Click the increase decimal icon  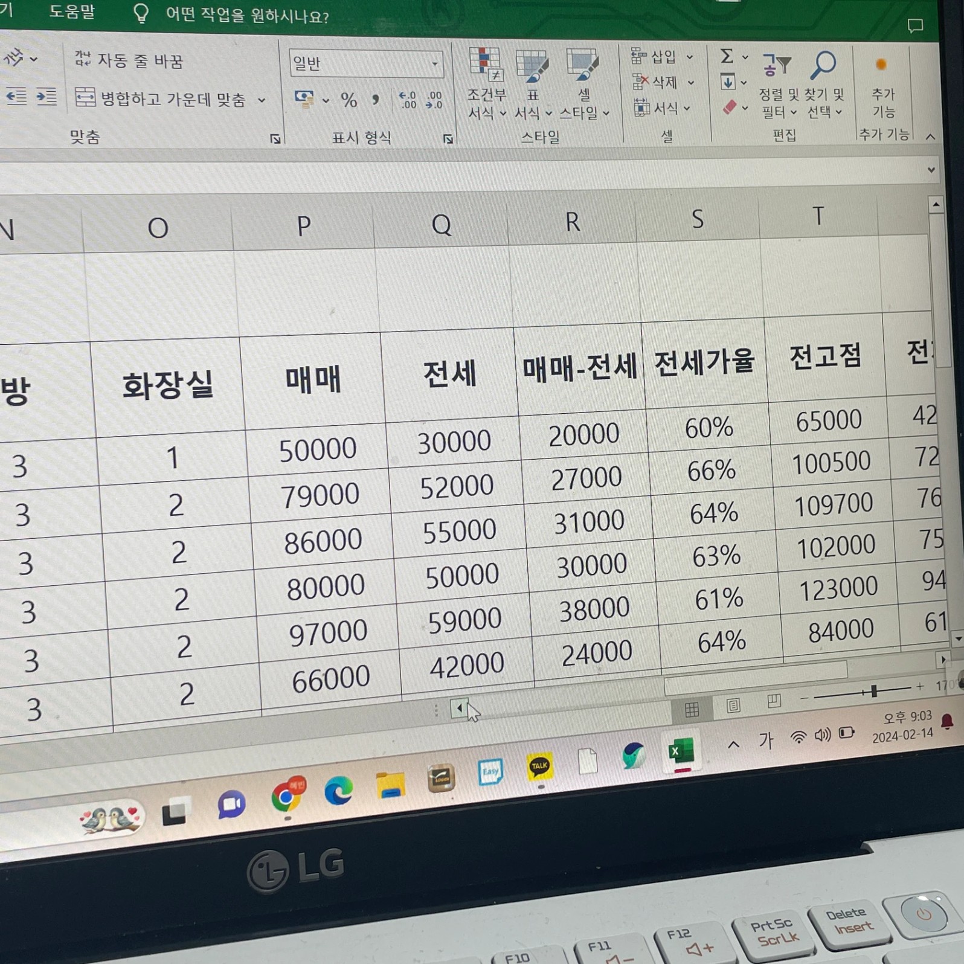coord(408,100)
